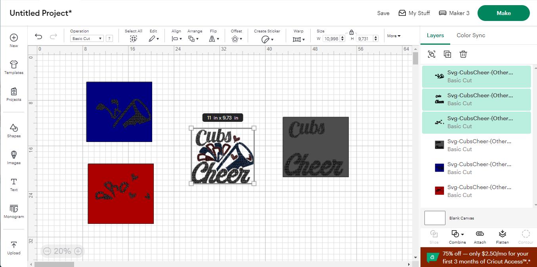Click the blue square on canvas
This screenshot has width=537, height=267.
tap(119, 112)
